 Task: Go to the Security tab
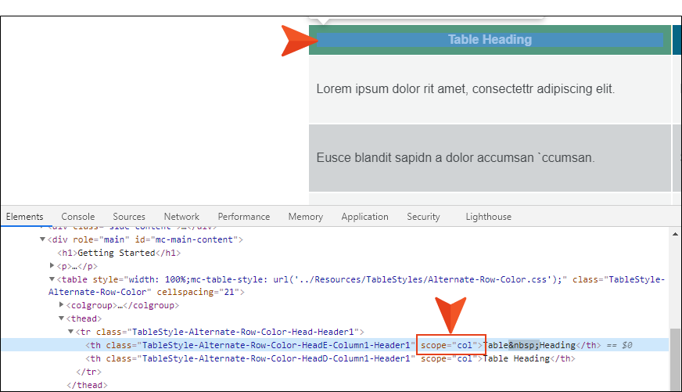423,217
